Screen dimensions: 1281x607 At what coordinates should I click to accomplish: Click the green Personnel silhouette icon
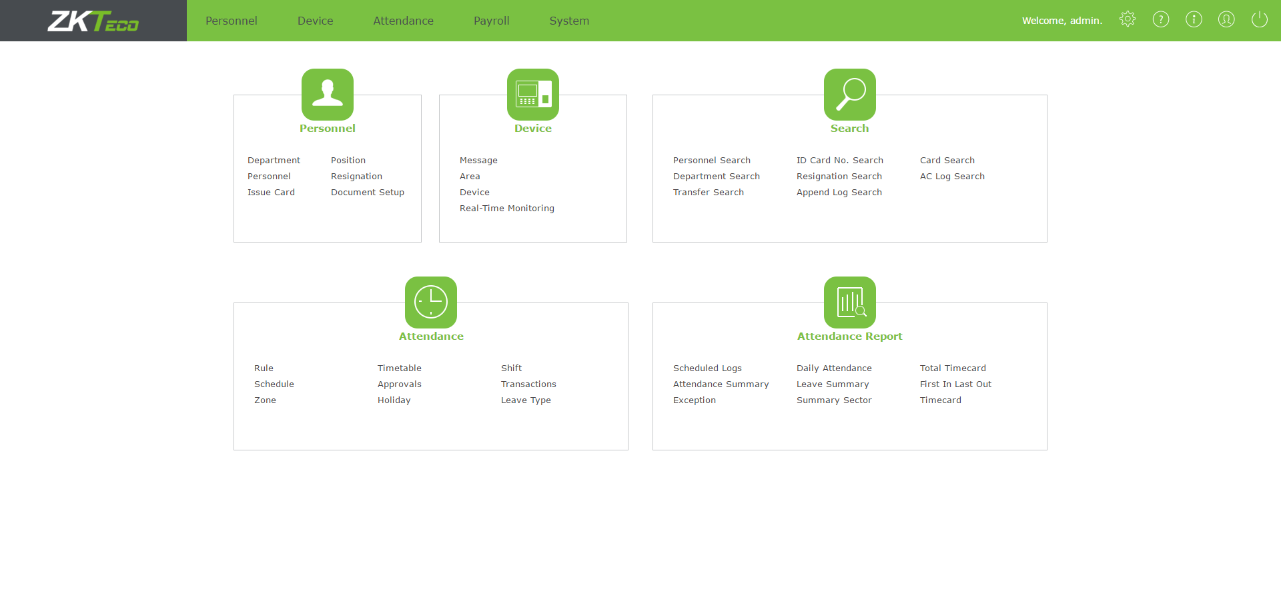tap(327, 94)
